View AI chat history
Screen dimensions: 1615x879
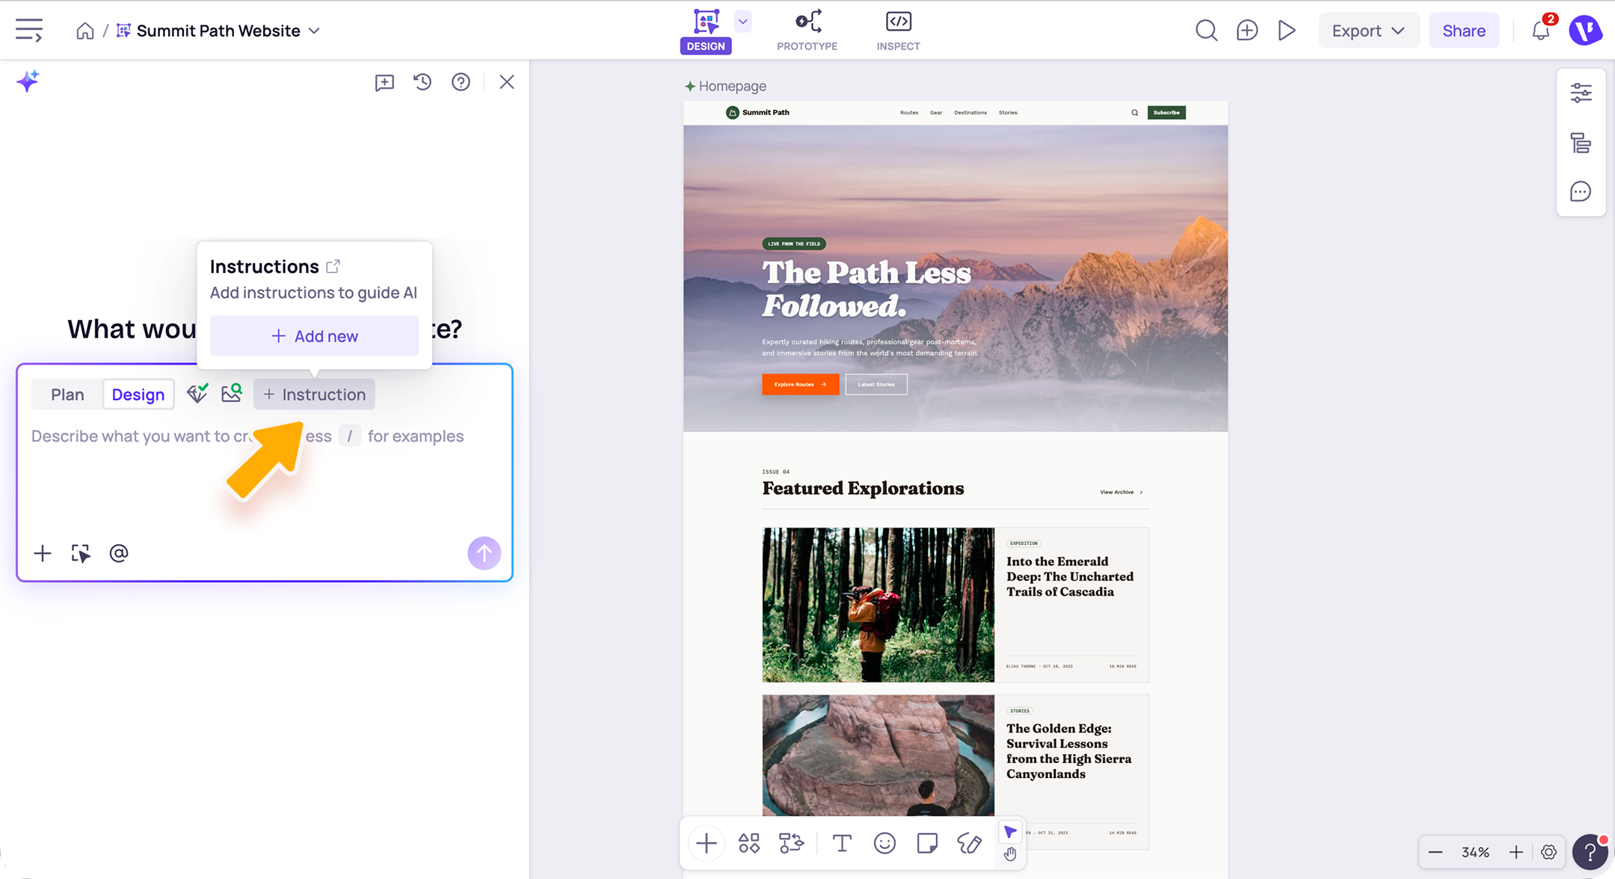click(422, 81)
